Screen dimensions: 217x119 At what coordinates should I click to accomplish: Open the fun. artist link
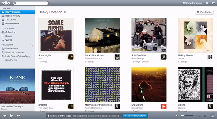tap(40, 59)
